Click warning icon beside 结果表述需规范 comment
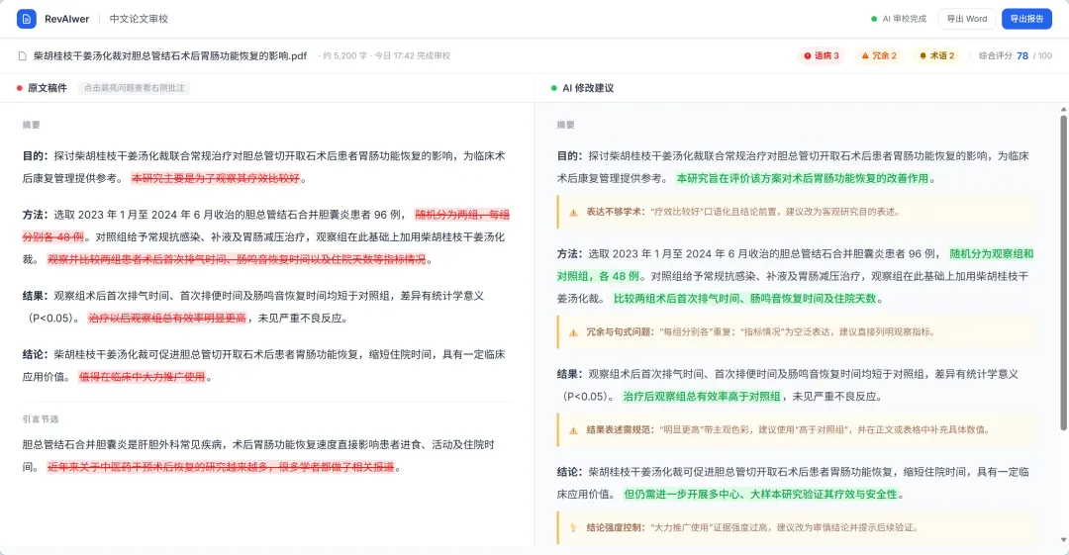Screen dimensions: 1069x555 coord(573,430)
